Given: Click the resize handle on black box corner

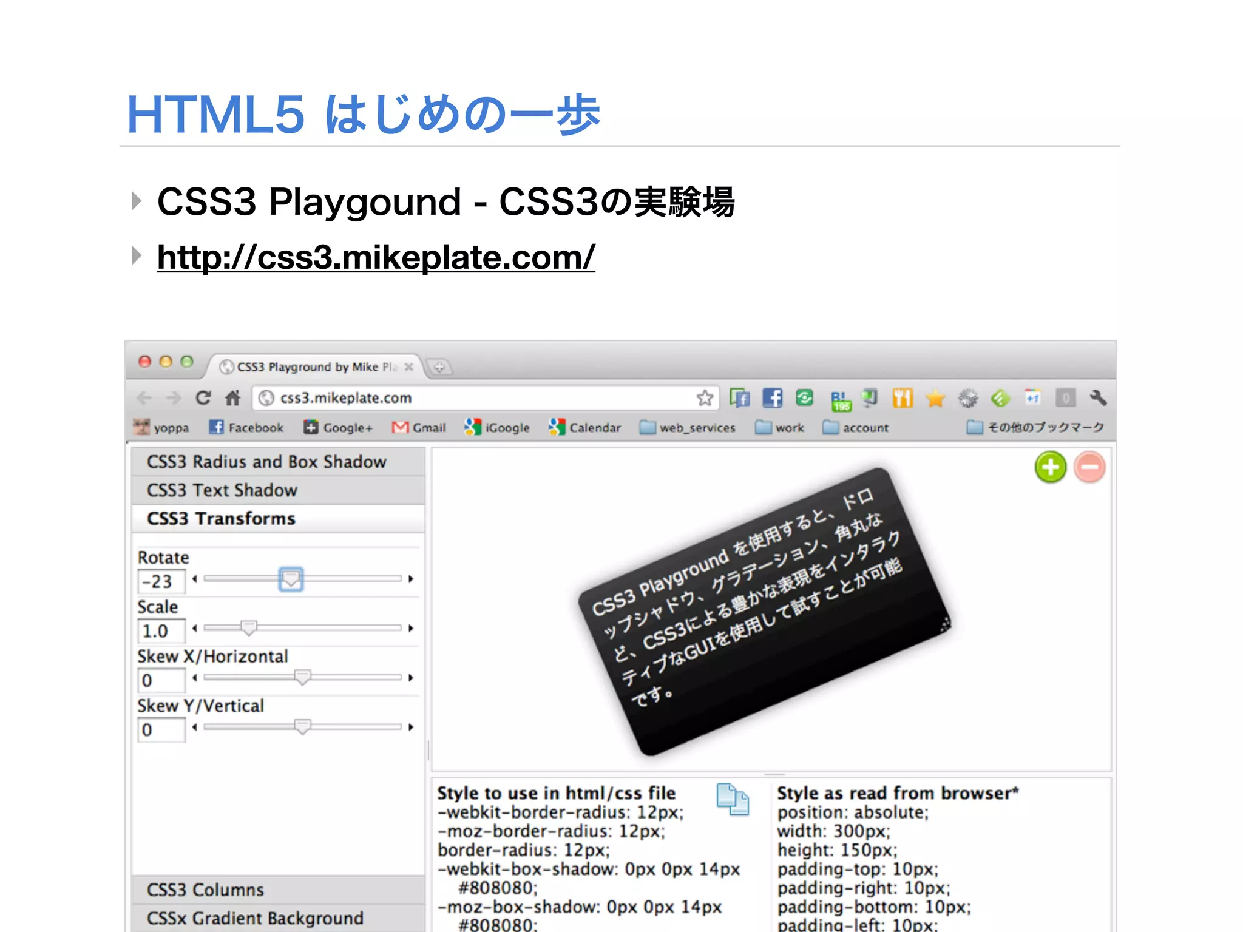Looking at the screenshot, I should coord(945,626).
